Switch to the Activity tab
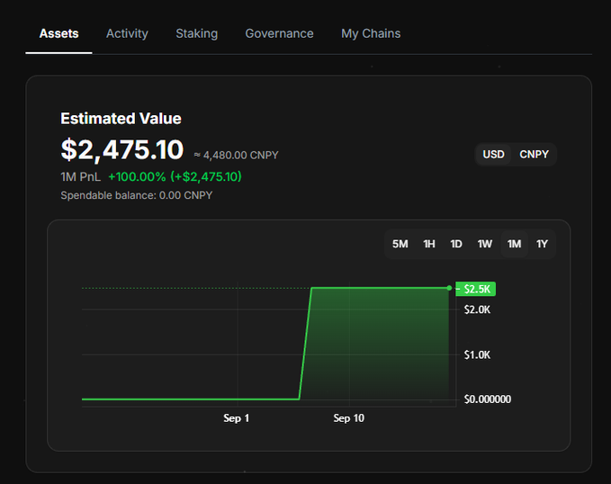 [127, 34]
